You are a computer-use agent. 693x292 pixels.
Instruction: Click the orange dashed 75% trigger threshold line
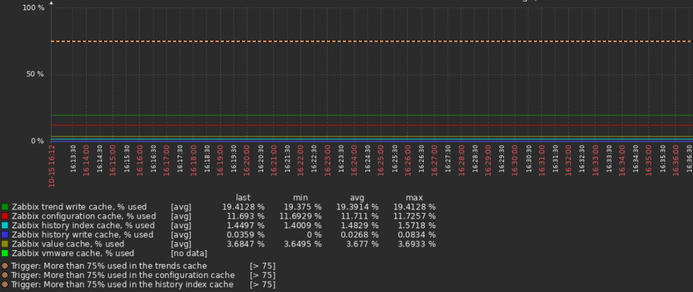(372, 41)
